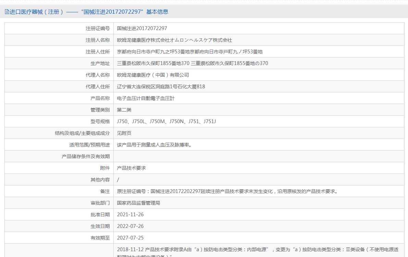Select the 生产地址 label

pos(100,63)
